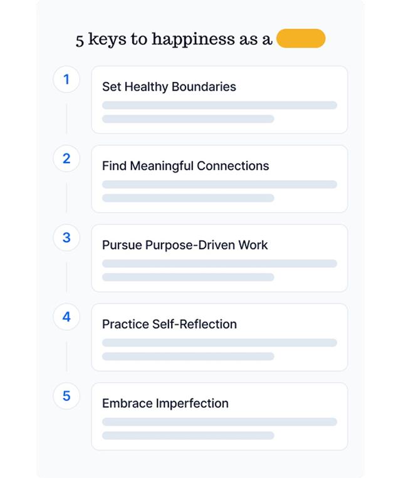Click the step 2 number circle
Screen dimensions: 401x478
(66, 158)
